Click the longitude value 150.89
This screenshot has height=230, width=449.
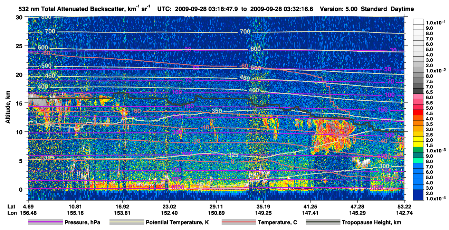point(216,213)
